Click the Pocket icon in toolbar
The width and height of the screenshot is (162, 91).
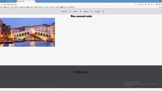[157, 5]
